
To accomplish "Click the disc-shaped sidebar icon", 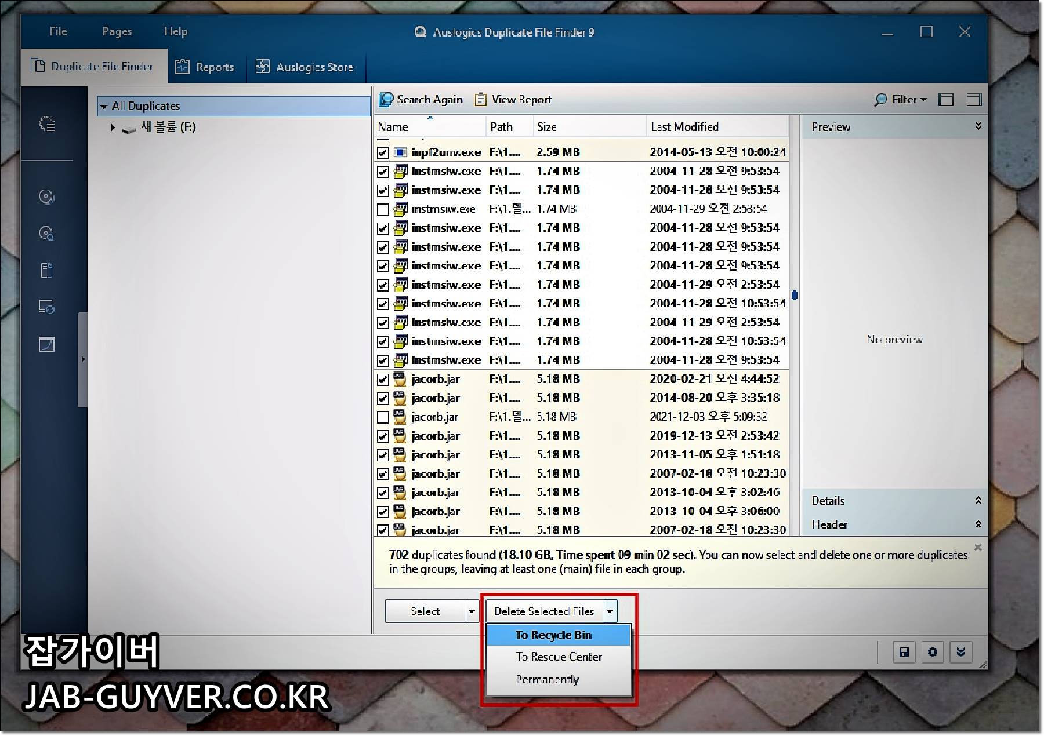I will (47, 197).
